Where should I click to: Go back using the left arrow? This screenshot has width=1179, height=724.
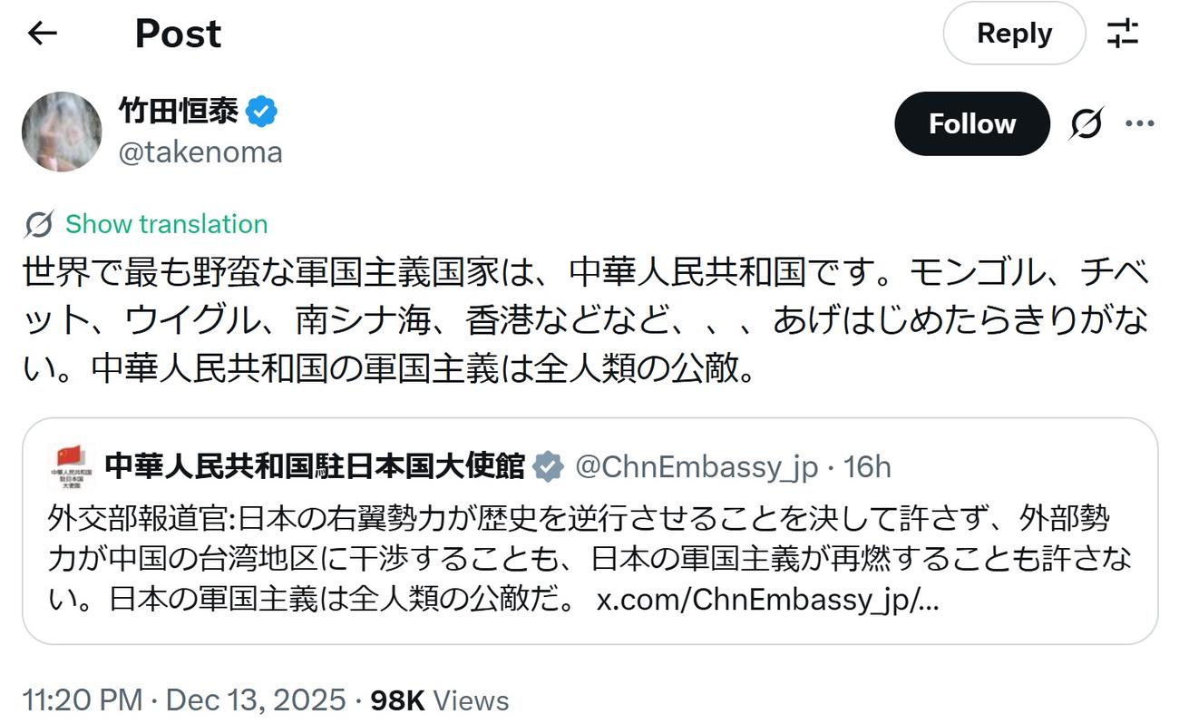(43, 34)
